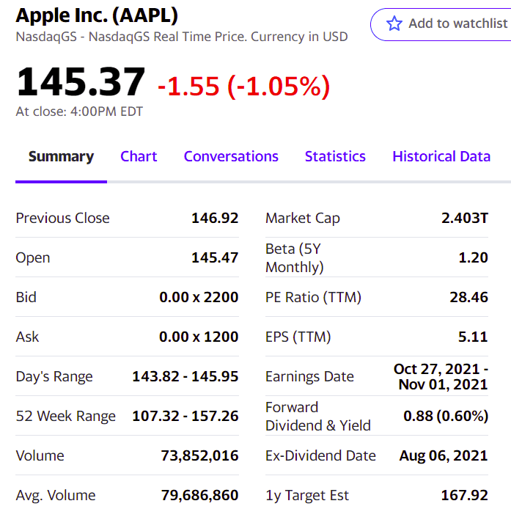Screen dimensions: 511x520
Task: Click the EPS (TTM) label
Action: click(x=298, y=337)
